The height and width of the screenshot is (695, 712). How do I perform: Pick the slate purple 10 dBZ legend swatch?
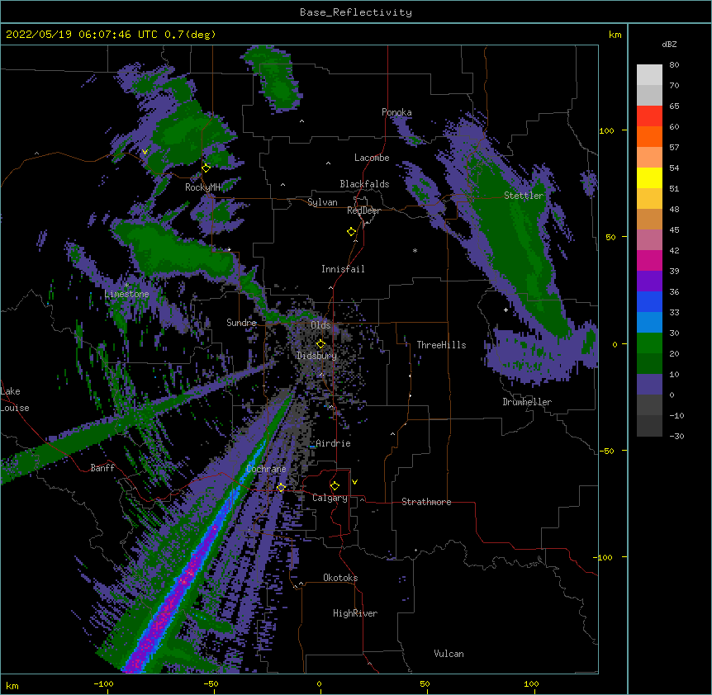tap(649, 385)
